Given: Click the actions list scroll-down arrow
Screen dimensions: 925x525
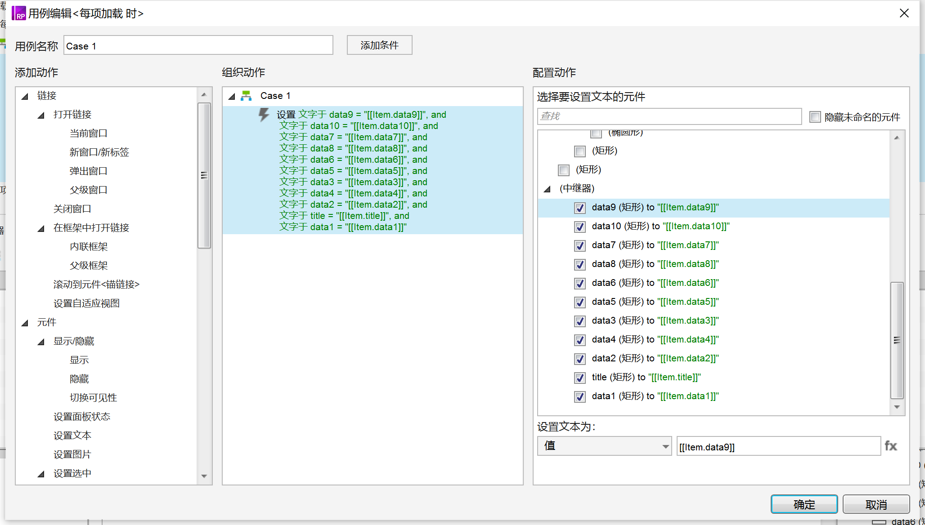Looking at the screenshot, I should (x=204, y=476).
